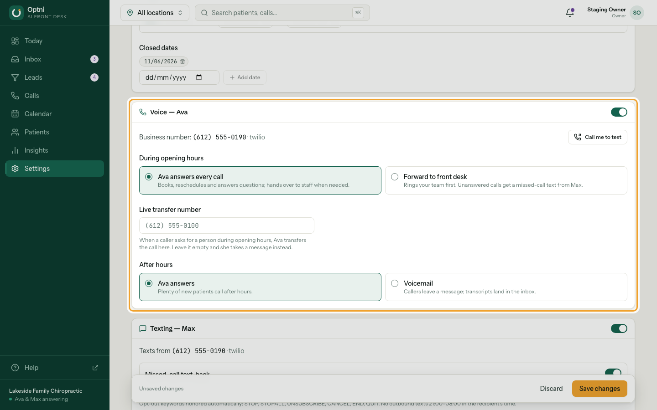The height and width of the screenshot is (410, 657).
Task: Focus the Search patients, calls field
Action: tap(282, 13)
